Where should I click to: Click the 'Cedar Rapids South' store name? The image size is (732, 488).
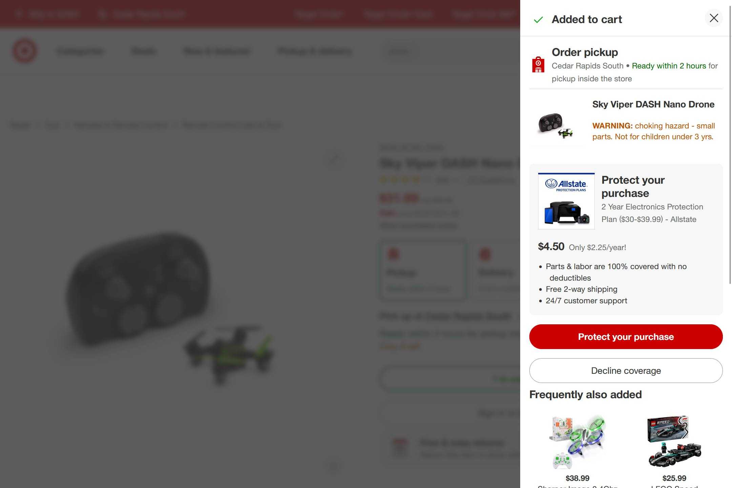point(587,66)
